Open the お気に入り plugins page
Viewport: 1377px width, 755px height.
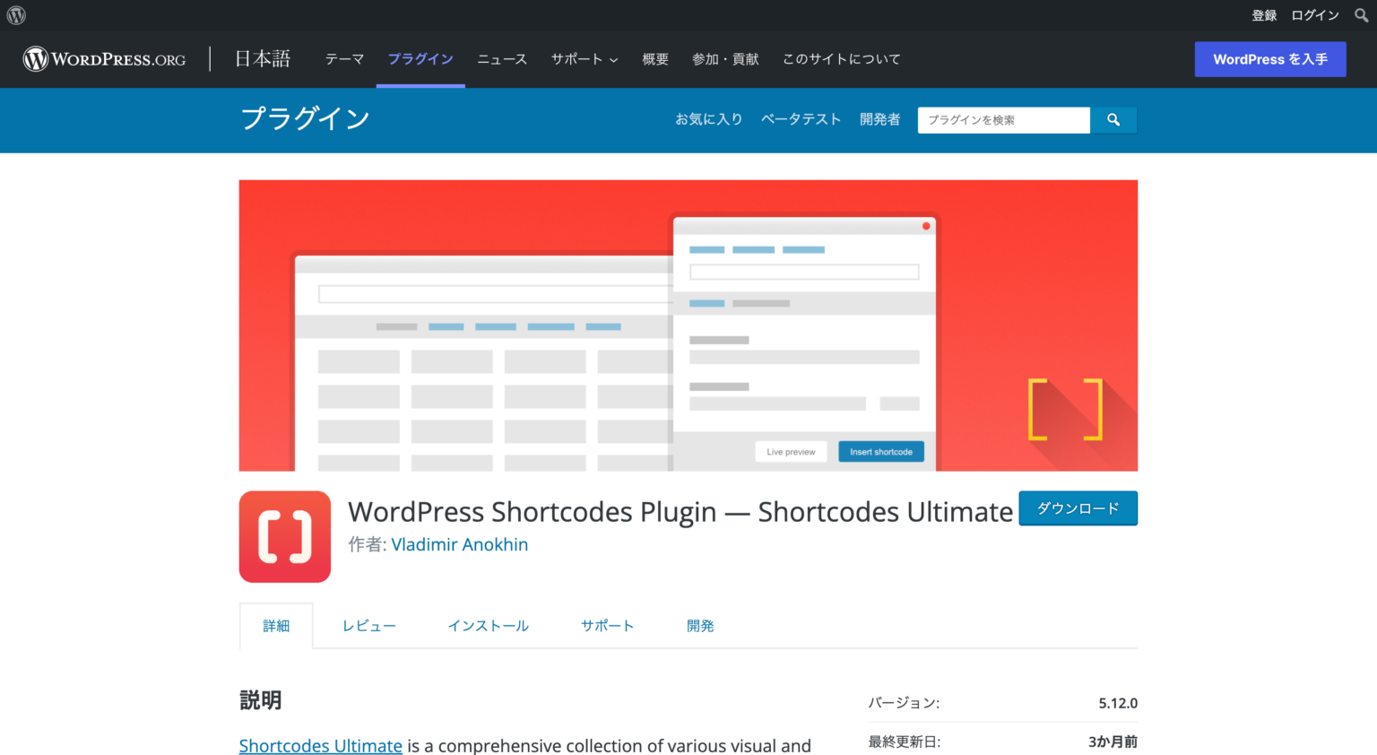point(709,118)
